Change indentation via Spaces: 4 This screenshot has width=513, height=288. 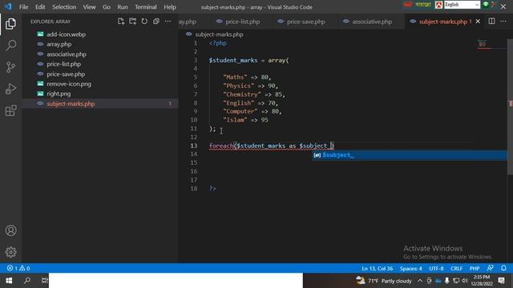(410, 268)
